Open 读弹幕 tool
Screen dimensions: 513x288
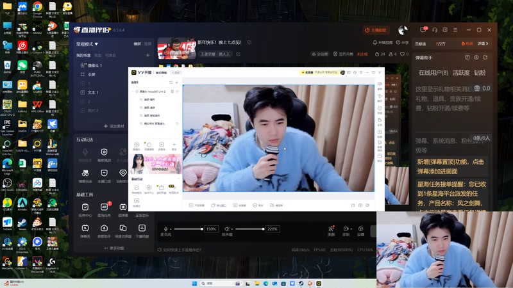pyautogui.click(x=123, y=210)
